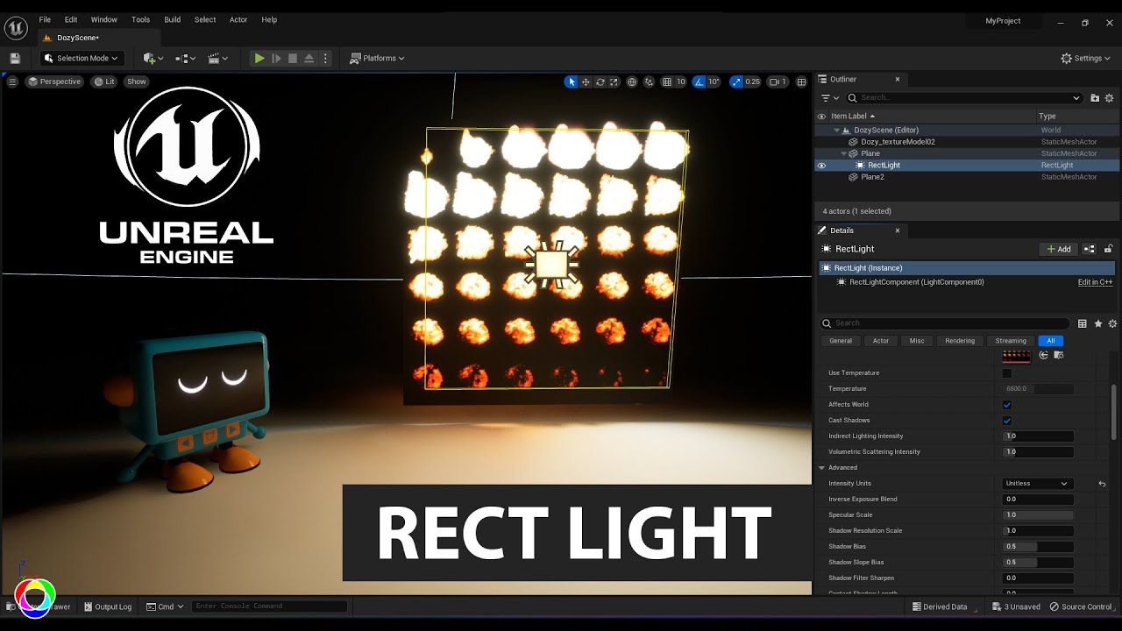Click Shadow Bias value slider field

1038,546
